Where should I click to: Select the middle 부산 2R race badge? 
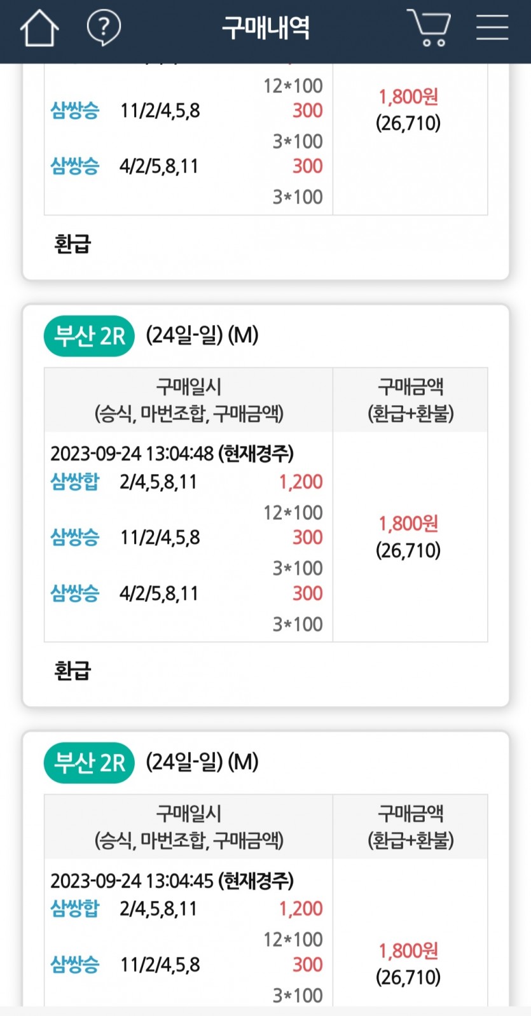tap(89, 335)
